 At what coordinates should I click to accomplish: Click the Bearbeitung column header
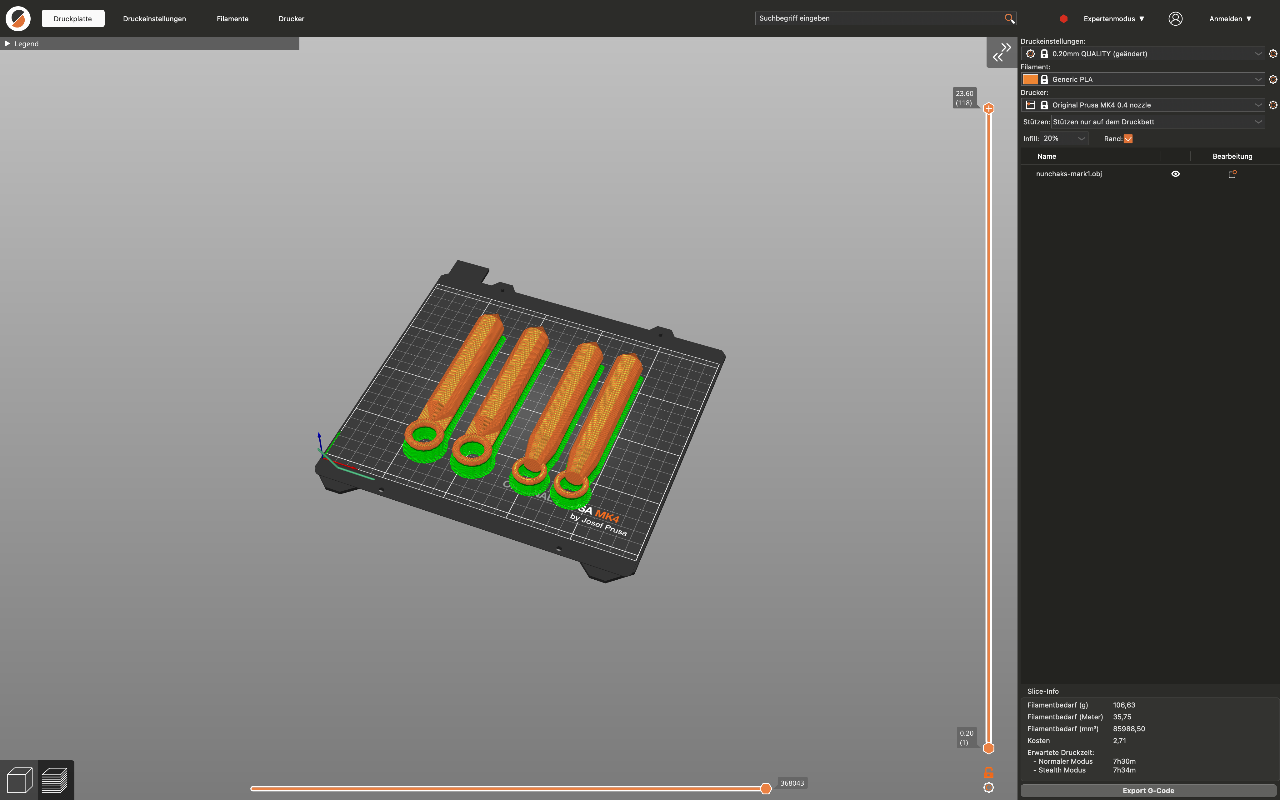[1232, 156]
